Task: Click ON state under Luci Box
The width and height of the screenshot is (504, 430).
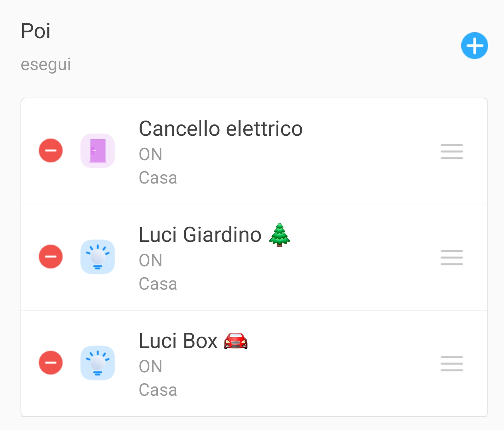Action: pyautogui.click(x=150, y=367)
